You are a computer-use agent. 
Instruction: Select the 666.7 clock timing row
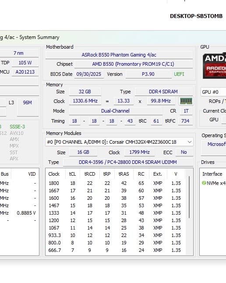(x=116, y=250)
